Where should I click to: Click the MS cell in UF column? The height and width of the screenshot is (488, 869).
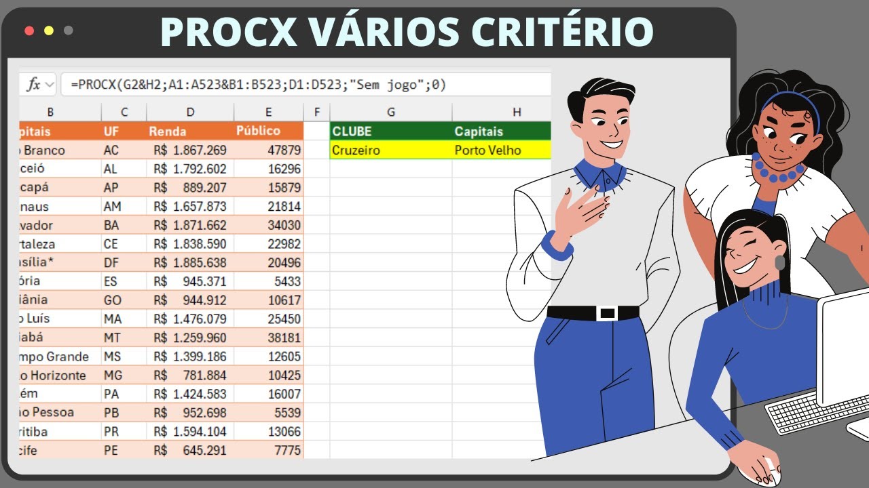pos(124,356)
